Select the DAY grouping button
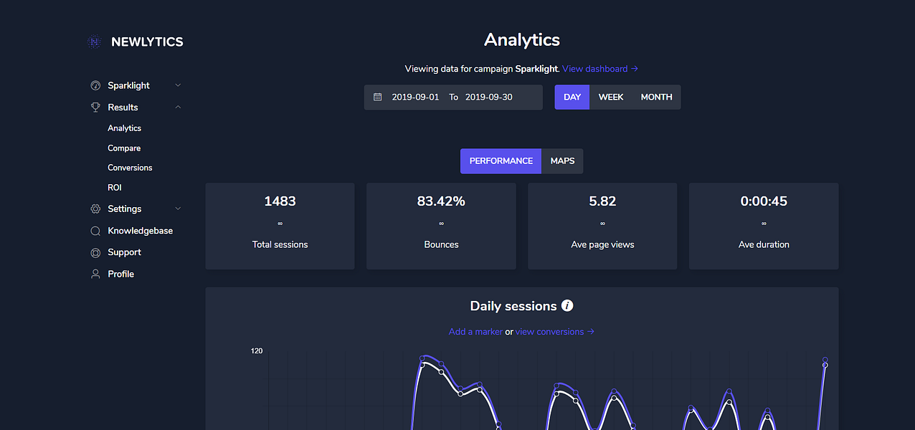Image resolution: width=915 pixels, height=430 pixels. (572, 97)
